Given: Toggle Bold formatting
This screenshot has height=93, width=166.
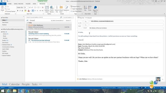Looking at the screenshot, I should (18, 11).
